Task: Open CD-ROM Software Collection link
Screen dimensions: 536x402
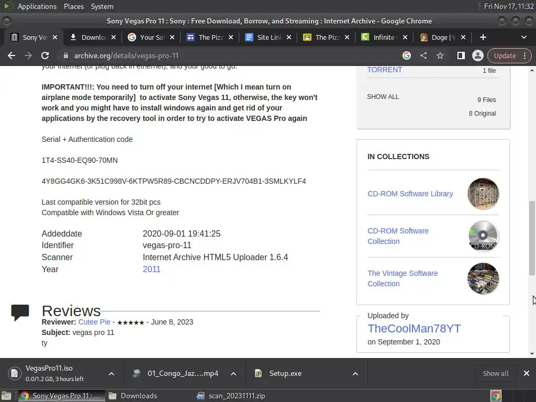Action: 398,236
